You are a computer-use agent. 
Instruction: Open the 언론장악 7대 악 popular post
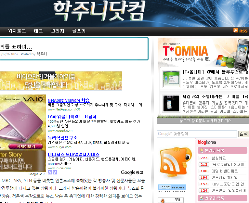pyautogui.click(x=224, y=178)
